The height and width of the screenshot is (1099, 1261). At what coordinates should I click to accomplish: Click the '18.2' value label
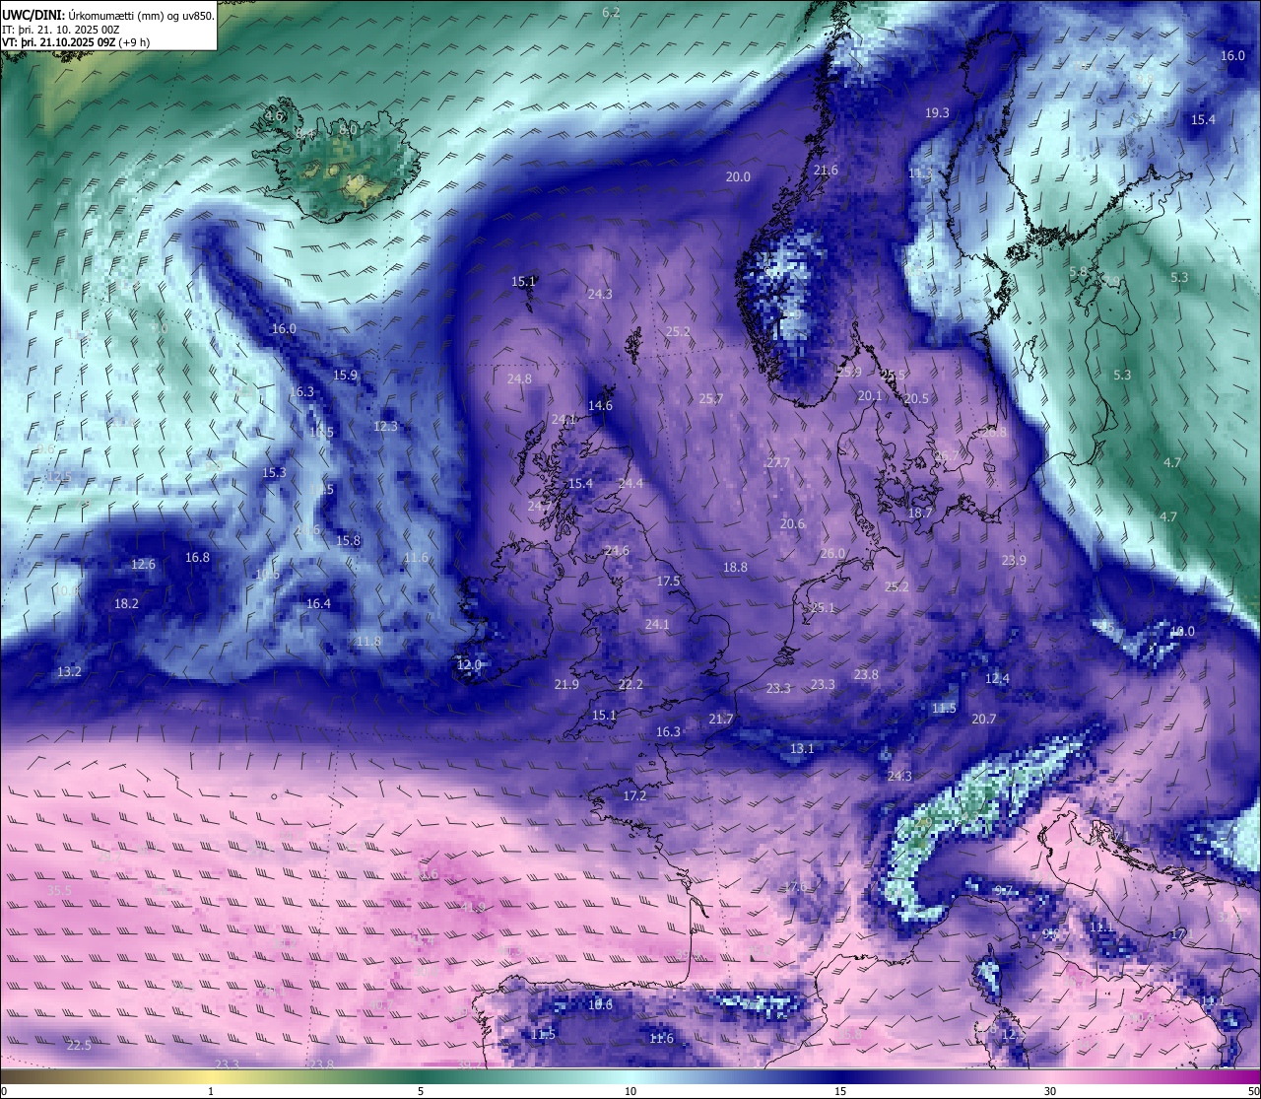coord(126,604)
